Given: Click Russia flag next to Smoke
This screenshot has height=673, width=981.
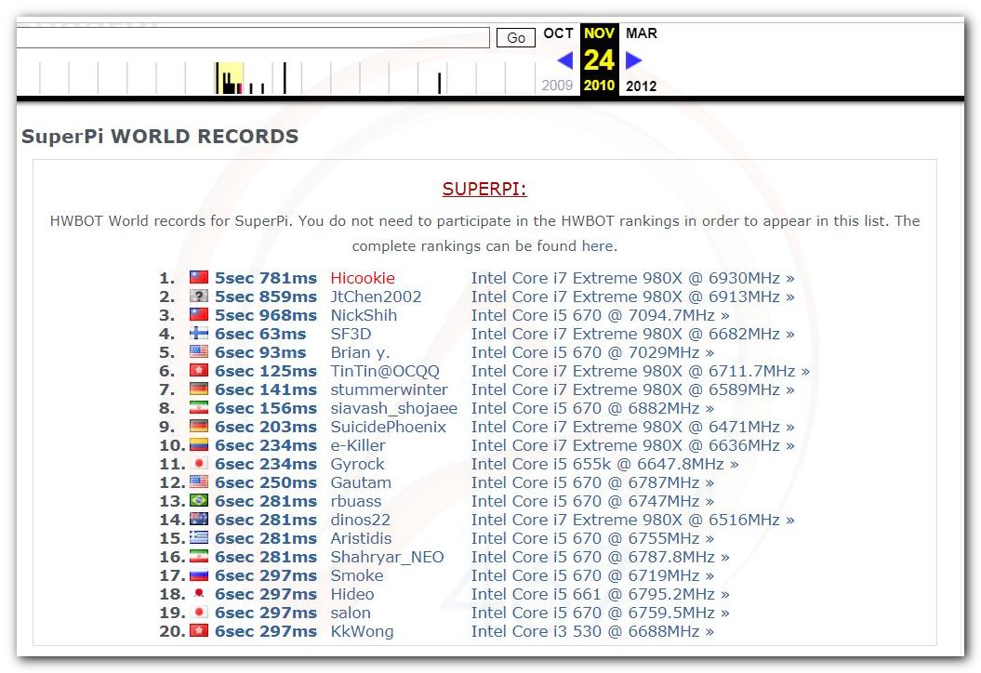Looking at the screenshot, I should point(199,574).
